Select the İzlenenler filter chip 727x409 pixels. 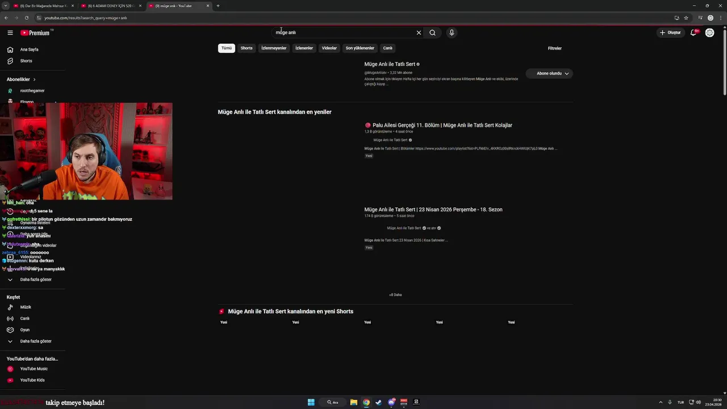[x=304, y=48]
